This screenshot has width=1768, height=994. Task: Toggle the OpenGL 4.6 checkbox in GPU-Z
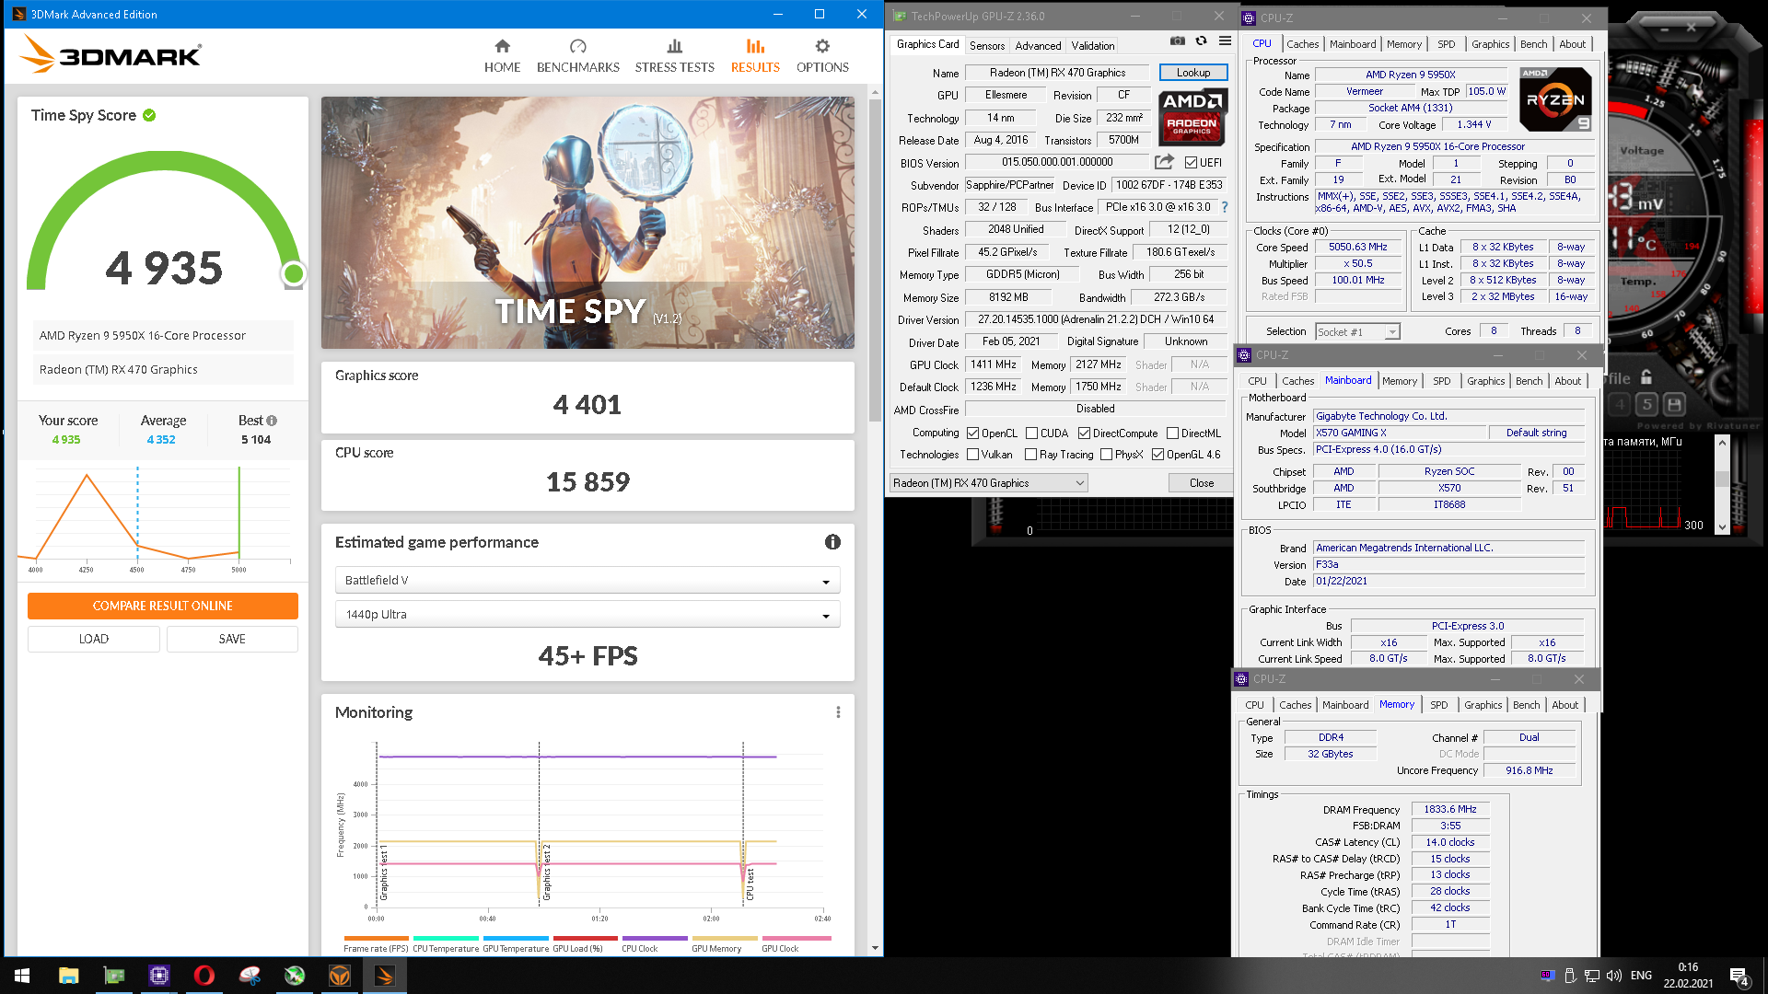click(x=1157, y=455)
